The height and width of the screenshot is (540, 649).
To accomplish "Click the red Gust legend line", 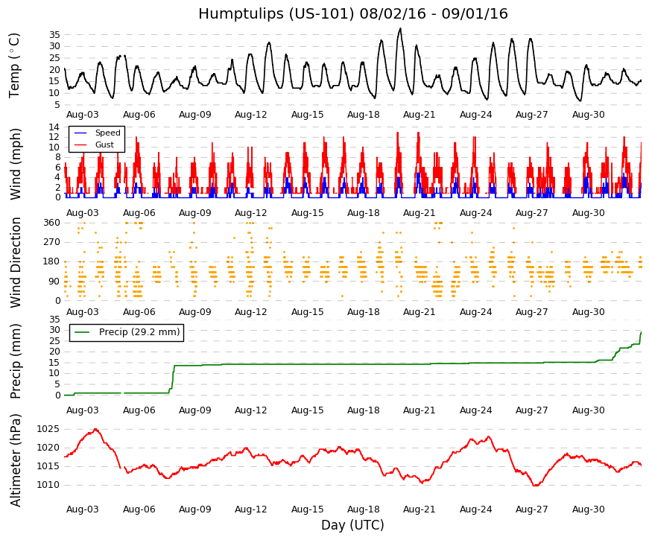I will 80,144.
